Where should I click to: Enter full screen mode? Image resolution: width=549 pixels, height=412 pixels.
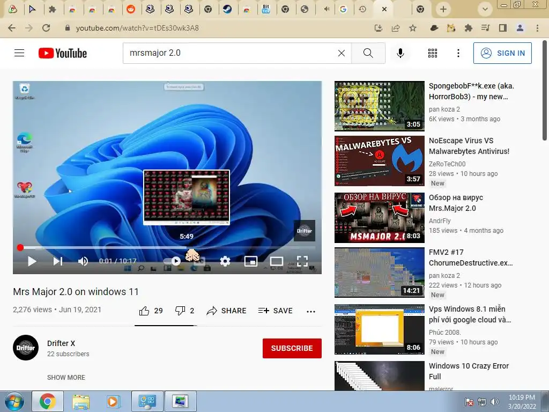pyautogui.click(x=302, y=261)
